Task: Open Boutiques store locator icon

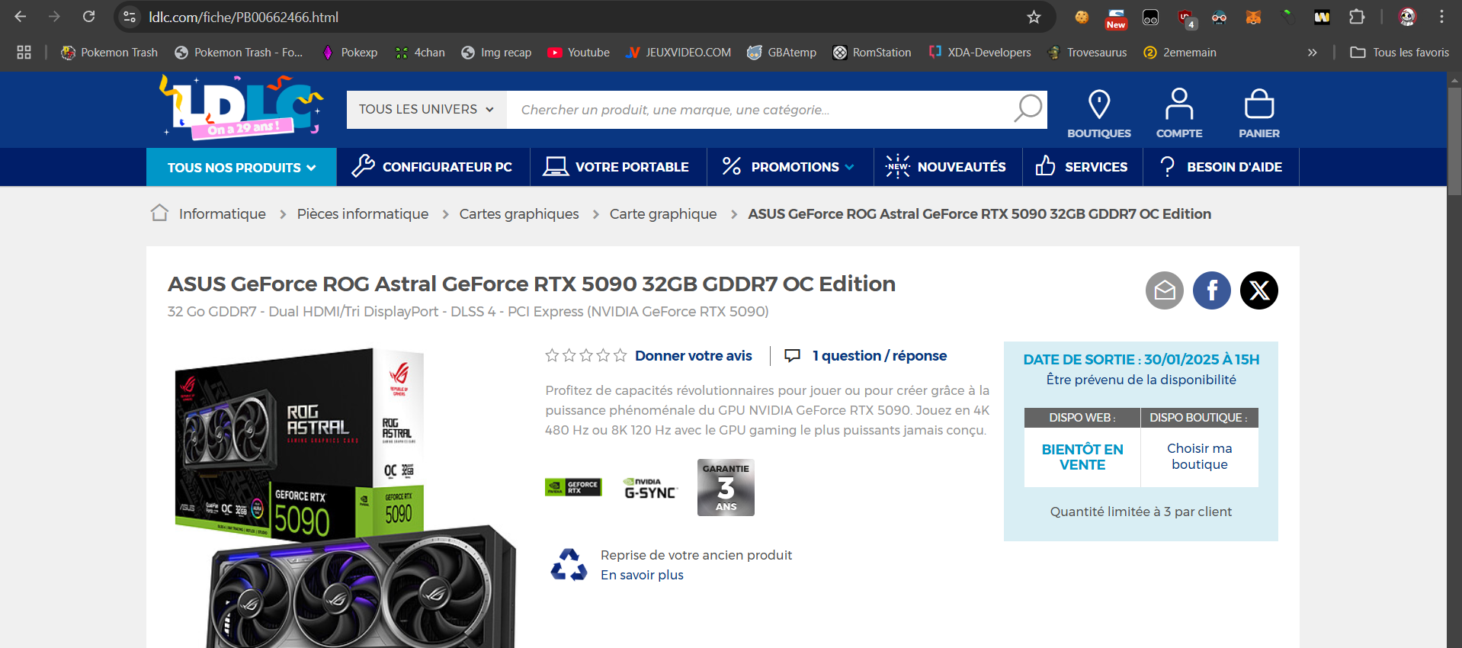Action: (1099, 114)
